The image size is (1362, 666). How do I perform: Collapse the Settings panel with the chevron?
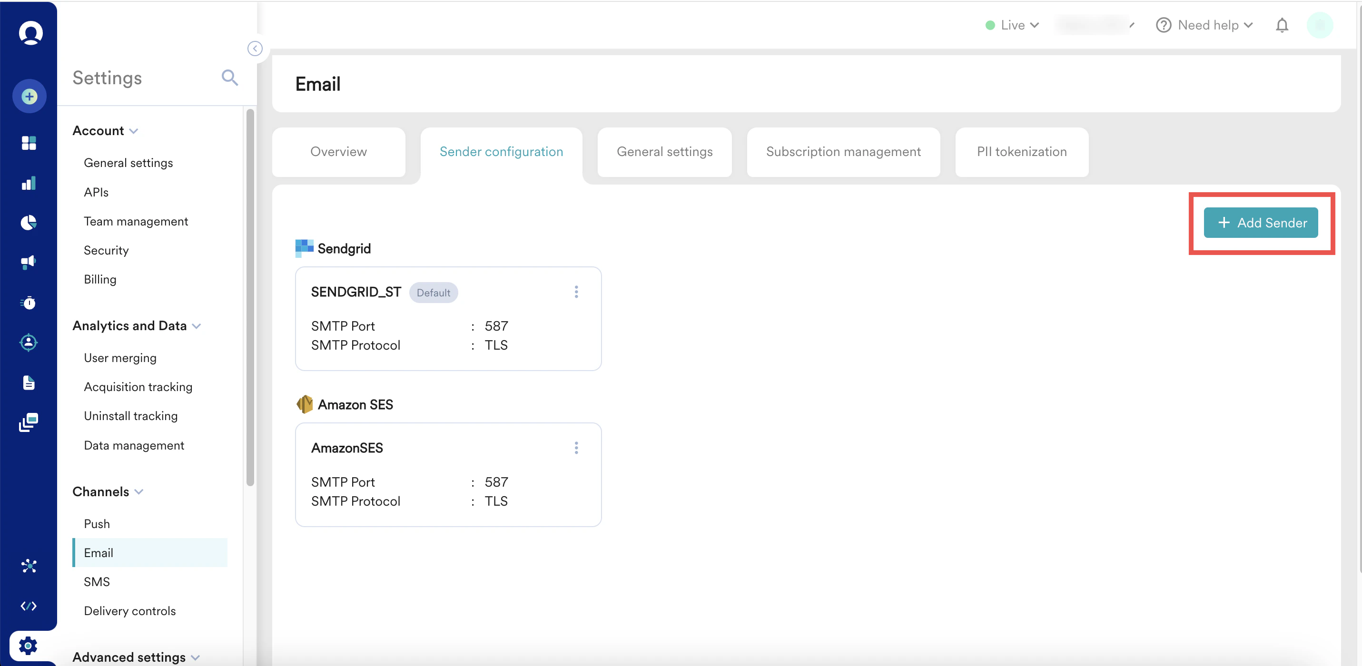tap(255, 49)
